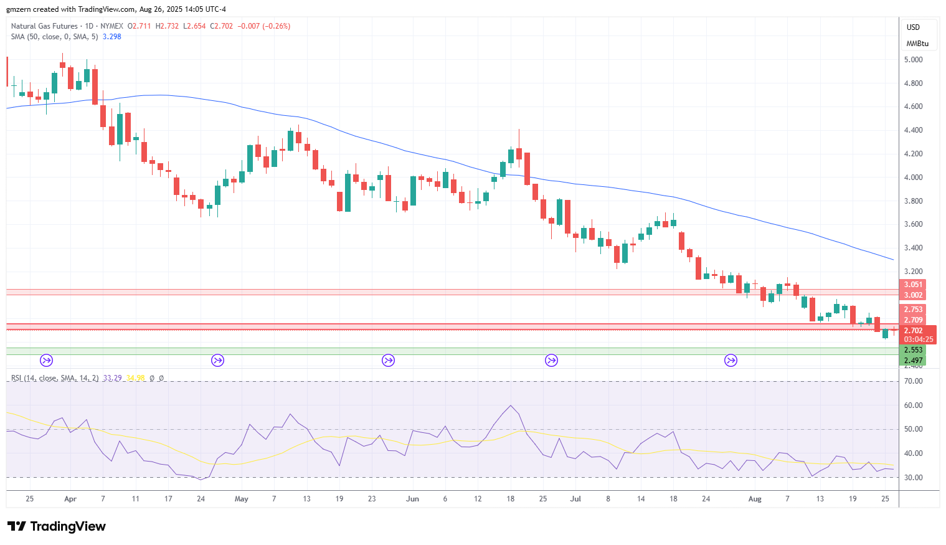
Task: Click the Aug label on the date axis
Action: [755, 499]
